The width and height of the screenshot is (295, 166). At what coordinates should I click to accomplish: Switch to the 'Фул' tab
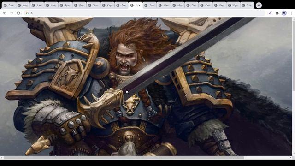[233, 6]
